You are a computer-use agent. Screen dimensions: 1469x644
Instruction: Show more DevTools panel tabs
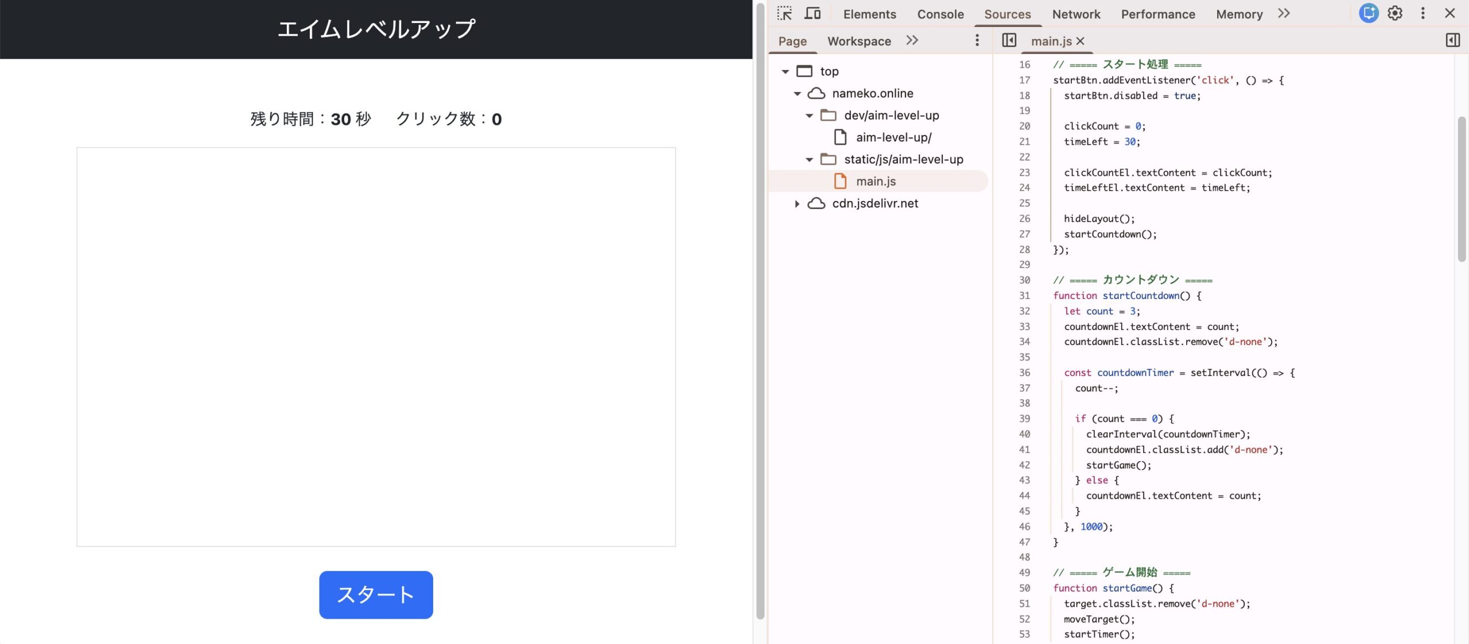tap(1284, 13)
